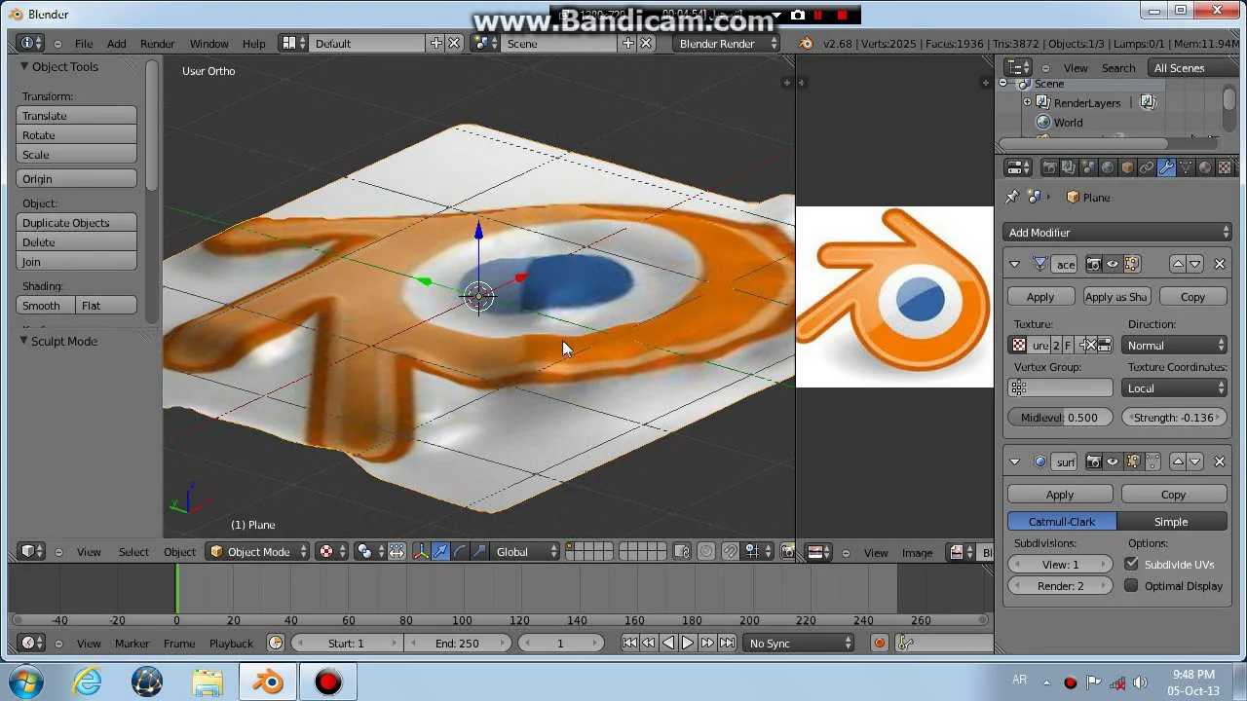Click Apply as Shape button for Displace

1116,297
